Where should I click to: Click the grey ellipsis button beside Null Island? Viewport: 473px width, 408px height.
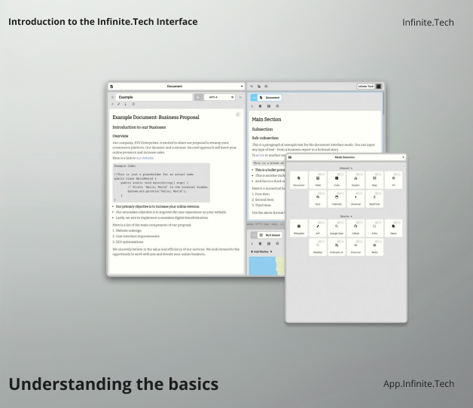(x=254, y=235)
